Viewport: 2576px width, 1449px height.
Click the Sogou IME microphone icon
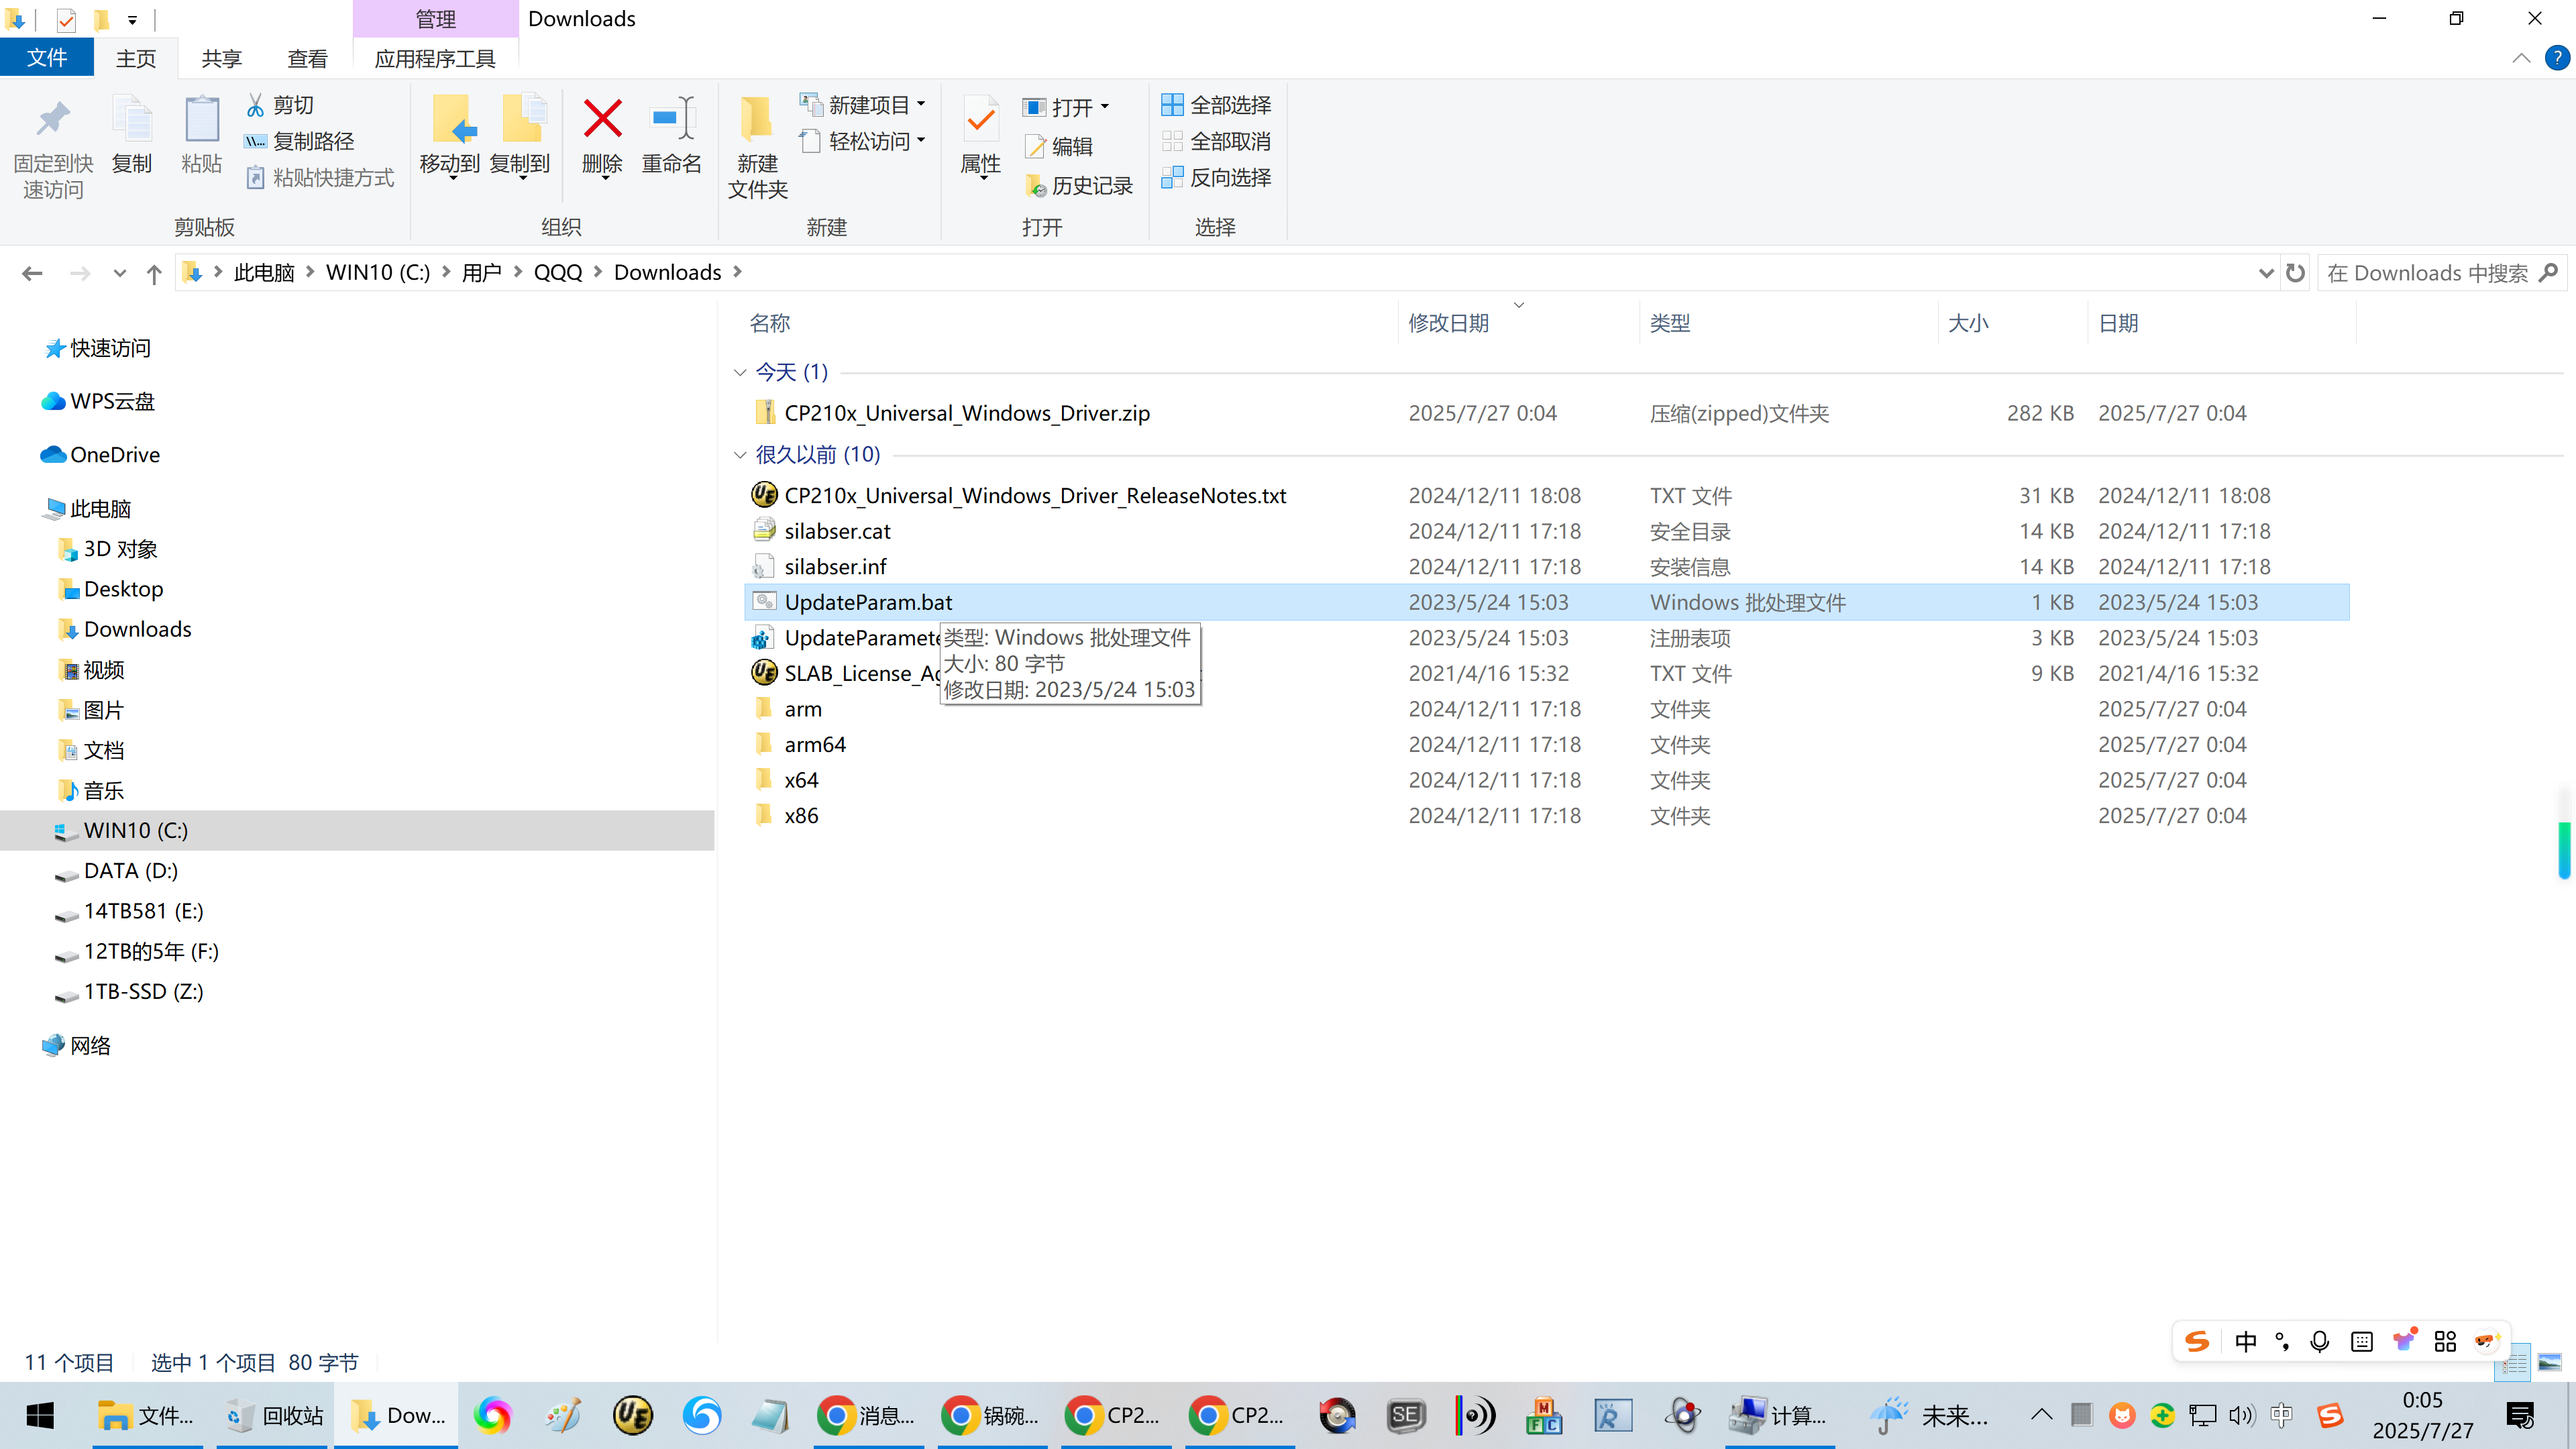pyautogui.click(x=2320, y=1341)
